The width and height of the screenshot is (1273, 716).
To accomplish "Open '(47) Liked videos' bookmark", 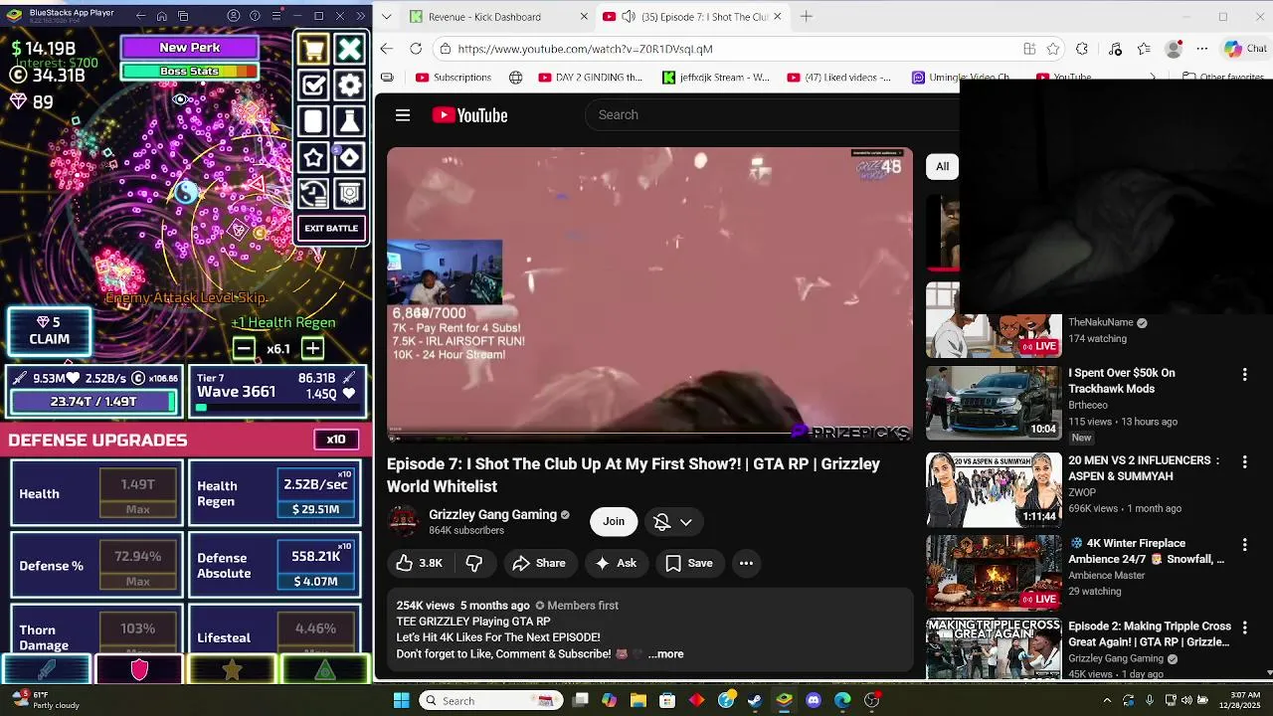I will click(839, 78).
